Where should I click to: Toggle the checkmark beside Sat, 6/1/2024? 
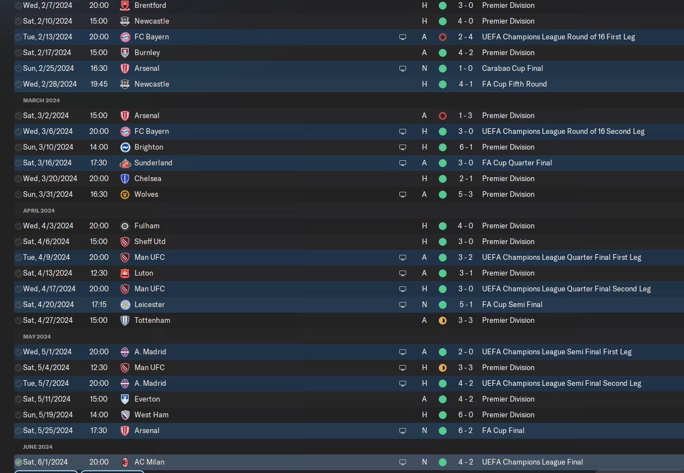19,462
